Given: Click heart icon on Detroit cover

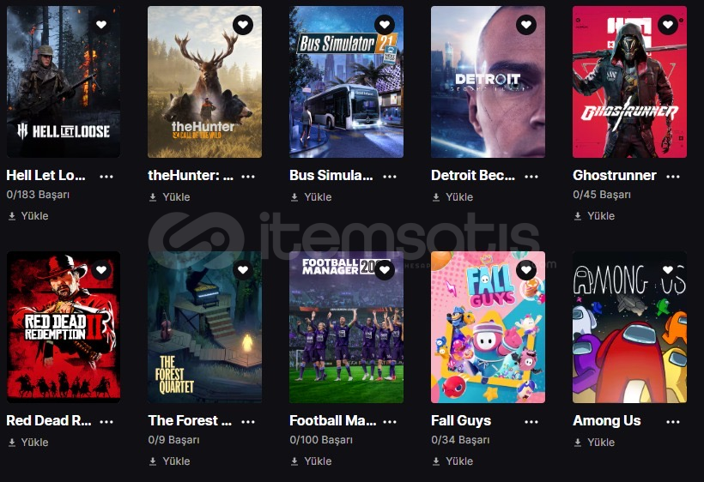Looking at the screenshot, I should 526,25.
